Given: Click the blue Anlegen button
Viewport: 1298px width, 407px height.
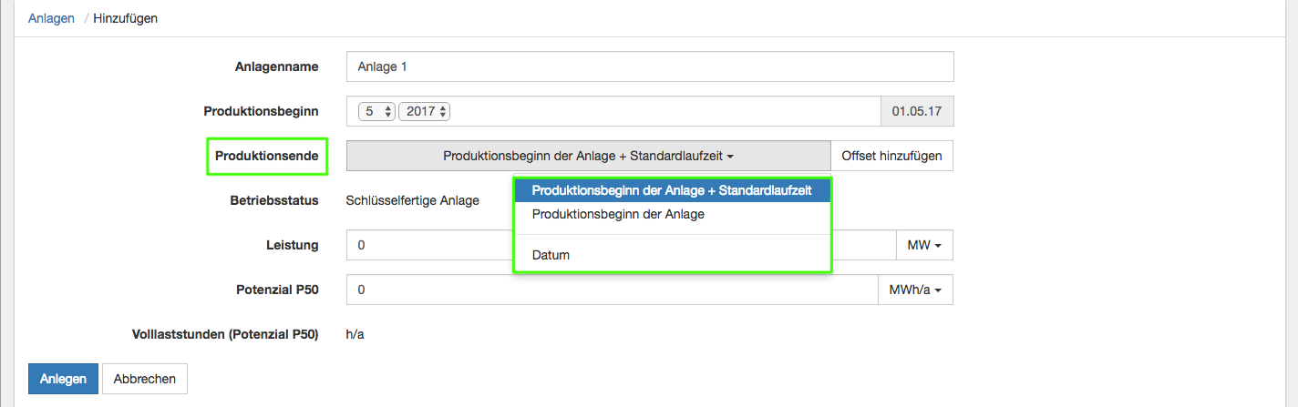Looking at the screenshot, I should pyautogui.click(x=63, y=379).
